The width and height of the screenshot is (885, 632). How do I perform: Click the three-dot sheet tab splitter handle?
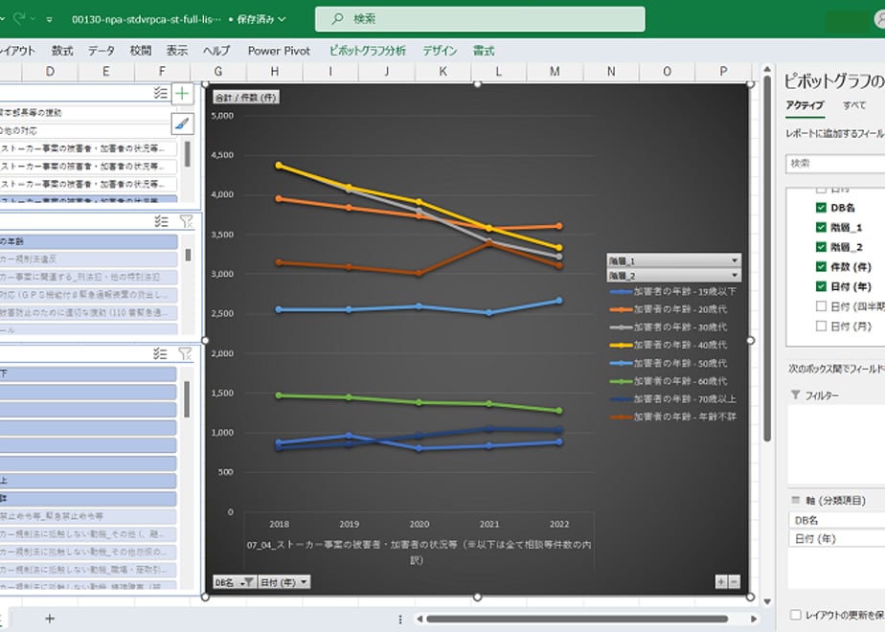coord(400,619)
